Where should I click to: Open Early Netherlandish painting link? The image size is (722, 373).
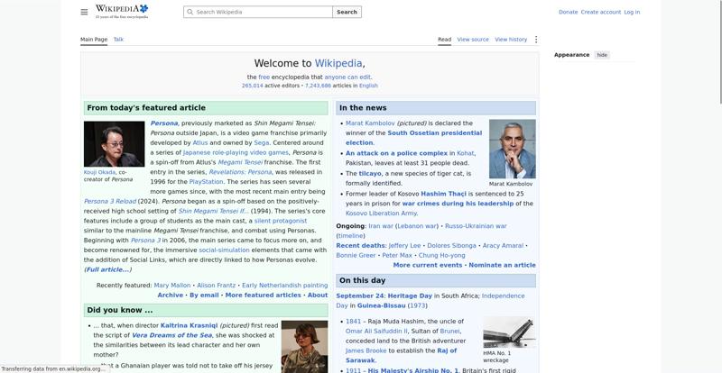coord(284,285)
